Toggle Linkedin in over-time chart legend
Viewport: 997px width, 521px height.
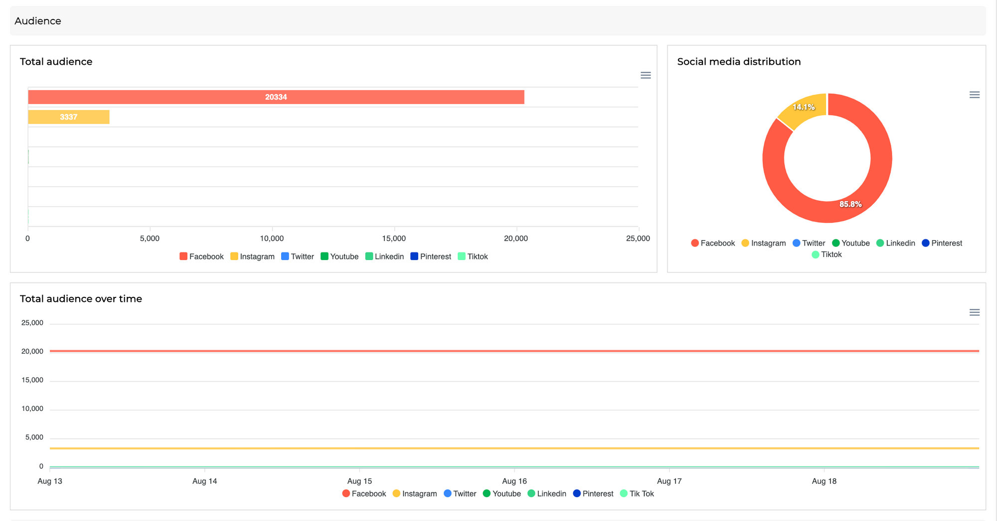[x=547, y=494]
